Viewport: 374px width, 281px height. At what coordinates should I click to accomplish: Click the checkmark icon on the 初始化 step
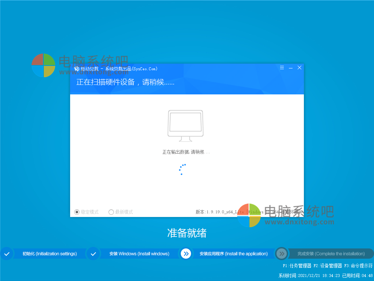[x=7, y=254]
